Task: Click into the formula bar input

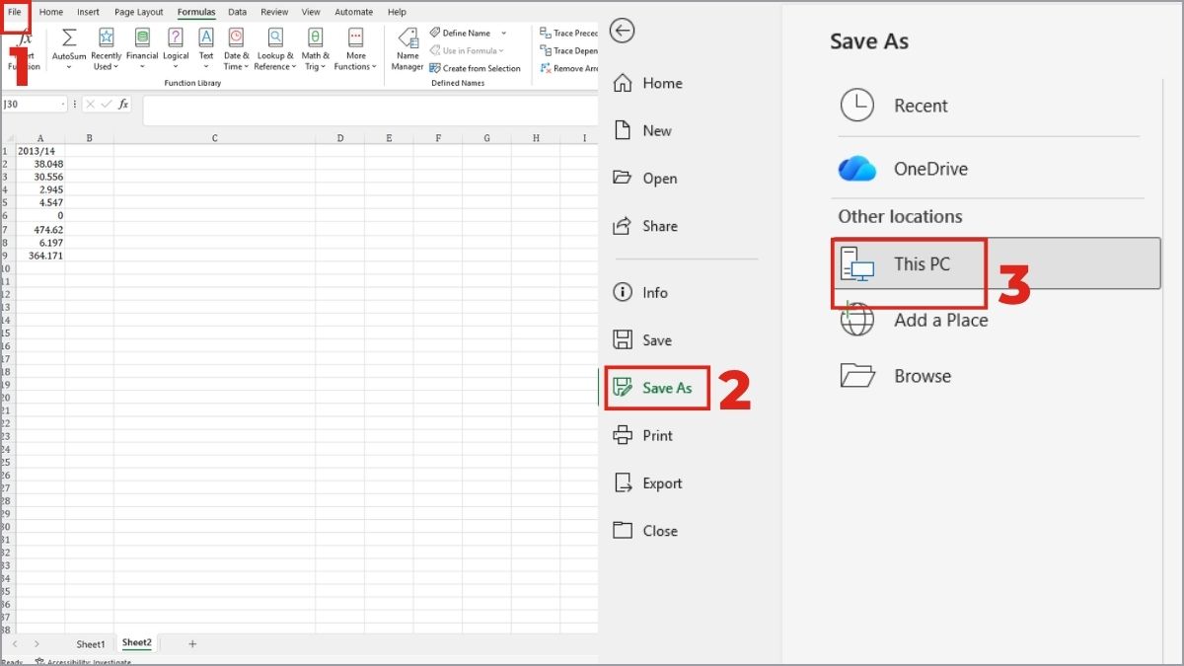Action: point(370,111)
